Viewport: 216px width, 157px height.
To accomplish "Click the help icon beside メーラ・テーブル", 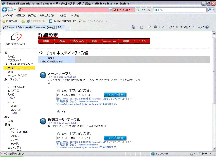I will tap(43, 75).
